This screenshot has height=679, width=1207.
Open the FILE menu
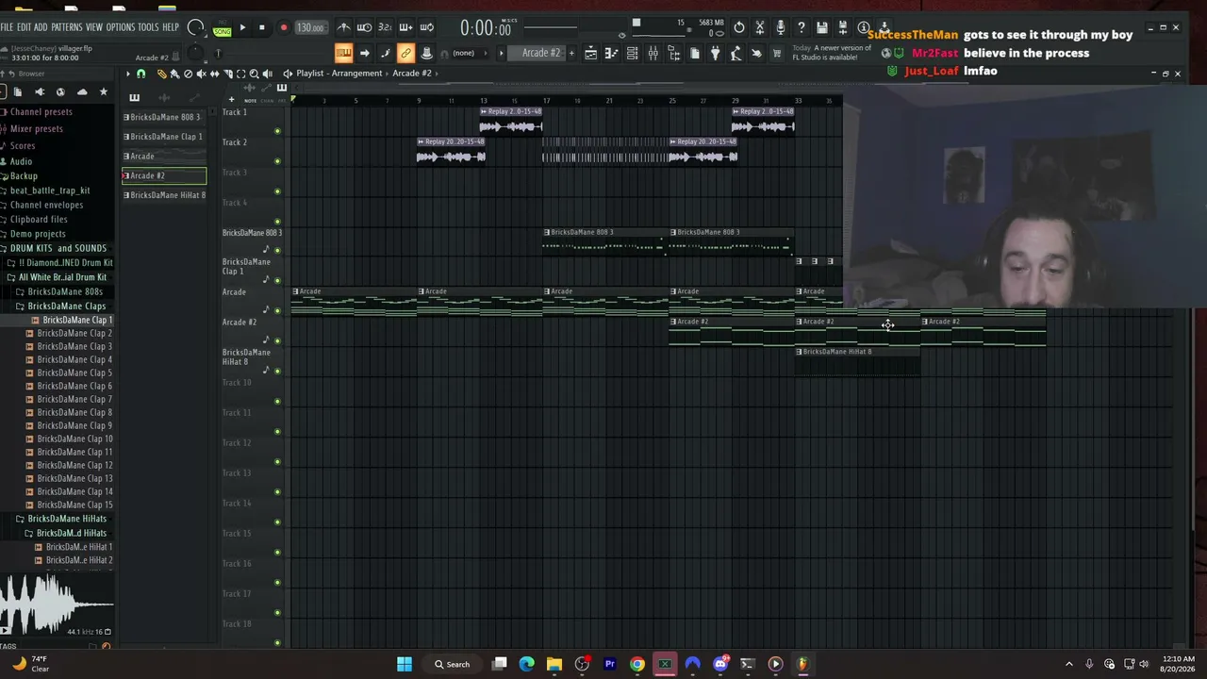point(7,27)
